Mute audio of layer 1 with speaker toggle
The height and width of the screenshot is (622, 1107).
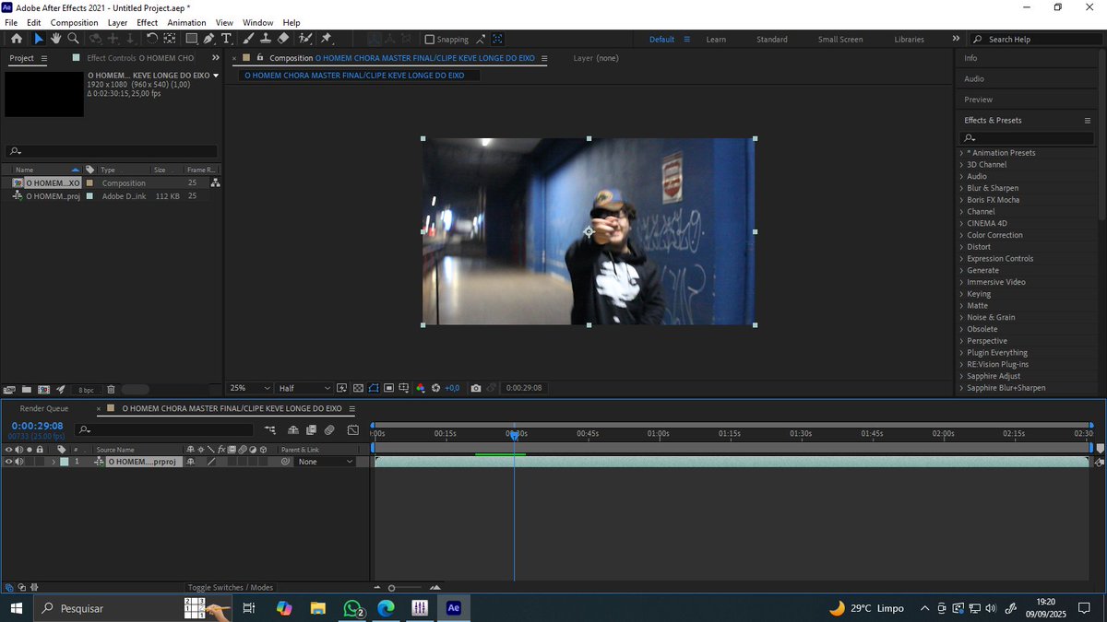point(18,462)
